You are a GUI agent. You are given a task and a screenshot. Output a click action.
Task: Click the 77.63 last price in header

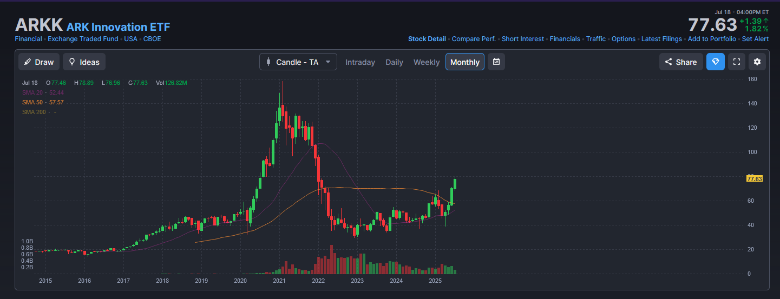coord(712,25)
